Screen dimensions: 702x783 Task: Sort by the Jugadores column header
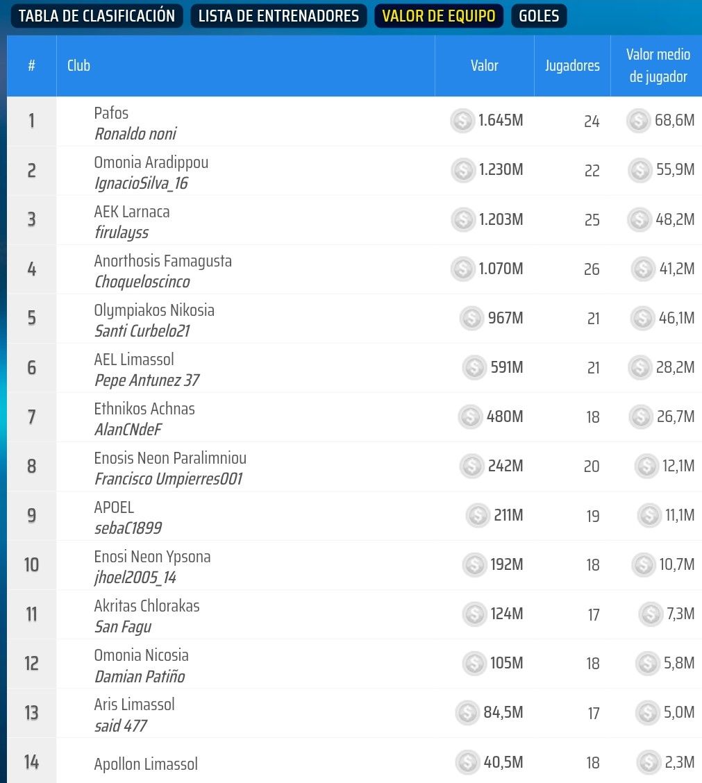point(572,66)
